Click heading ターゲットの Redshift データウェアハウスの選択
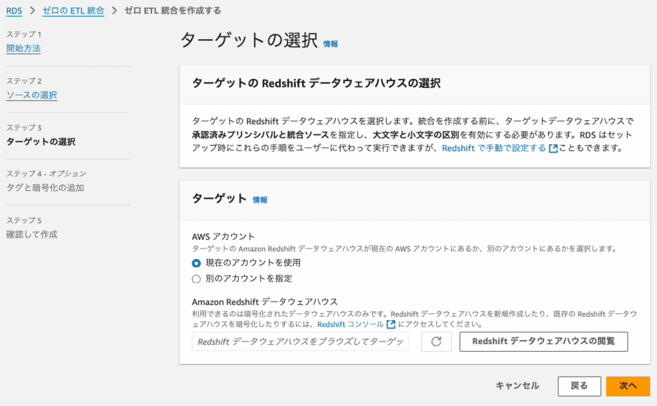 [316, 83]
